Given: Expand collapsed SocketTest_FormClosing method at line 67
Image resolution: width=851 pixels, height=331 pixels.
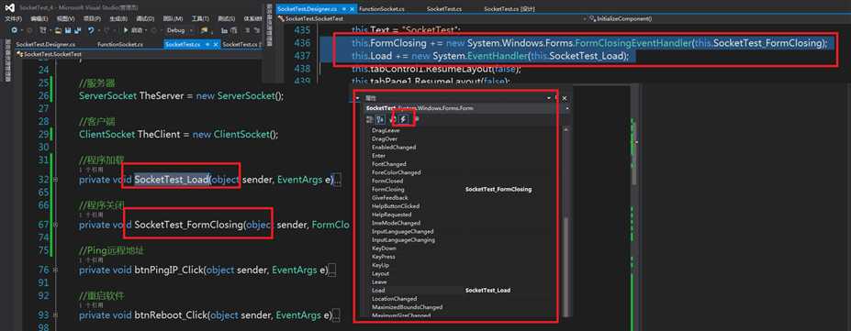Looking at the screenshot, I should (x=56, y=225).
